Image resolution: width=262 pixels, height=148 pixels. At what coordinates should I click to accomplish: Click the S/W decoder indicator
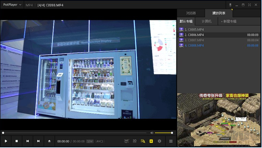click(90, 141)
